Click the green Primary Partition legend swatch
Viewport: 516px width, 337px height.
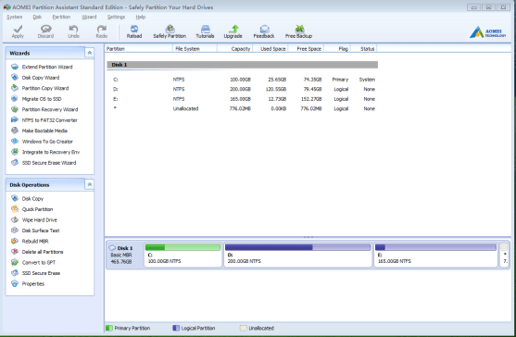109,328
